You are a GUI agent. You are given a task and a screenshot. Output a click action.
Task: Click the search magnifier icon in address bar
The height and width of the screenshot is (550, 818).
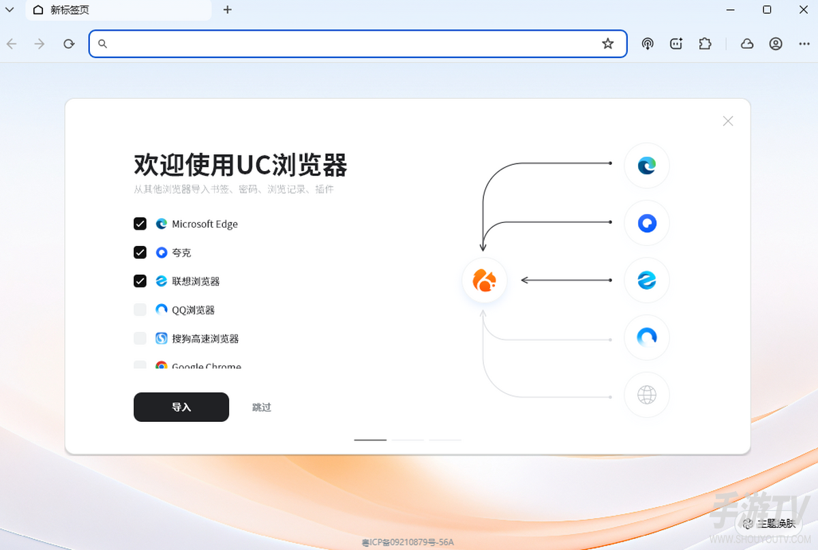[x=102, y=44]
